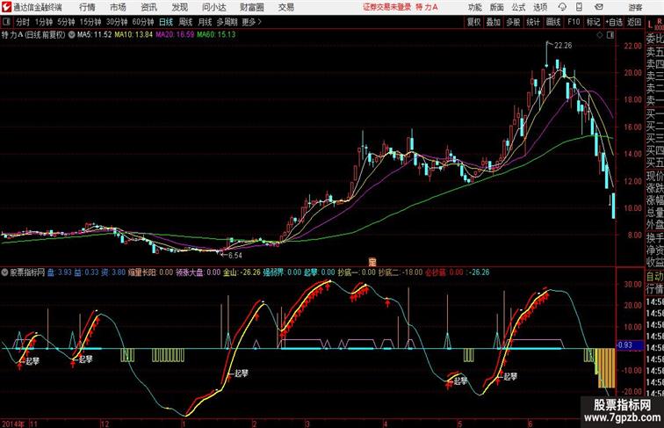Open the 选项 menu
The height and width of the screenshot is (428, 664).
540,7
